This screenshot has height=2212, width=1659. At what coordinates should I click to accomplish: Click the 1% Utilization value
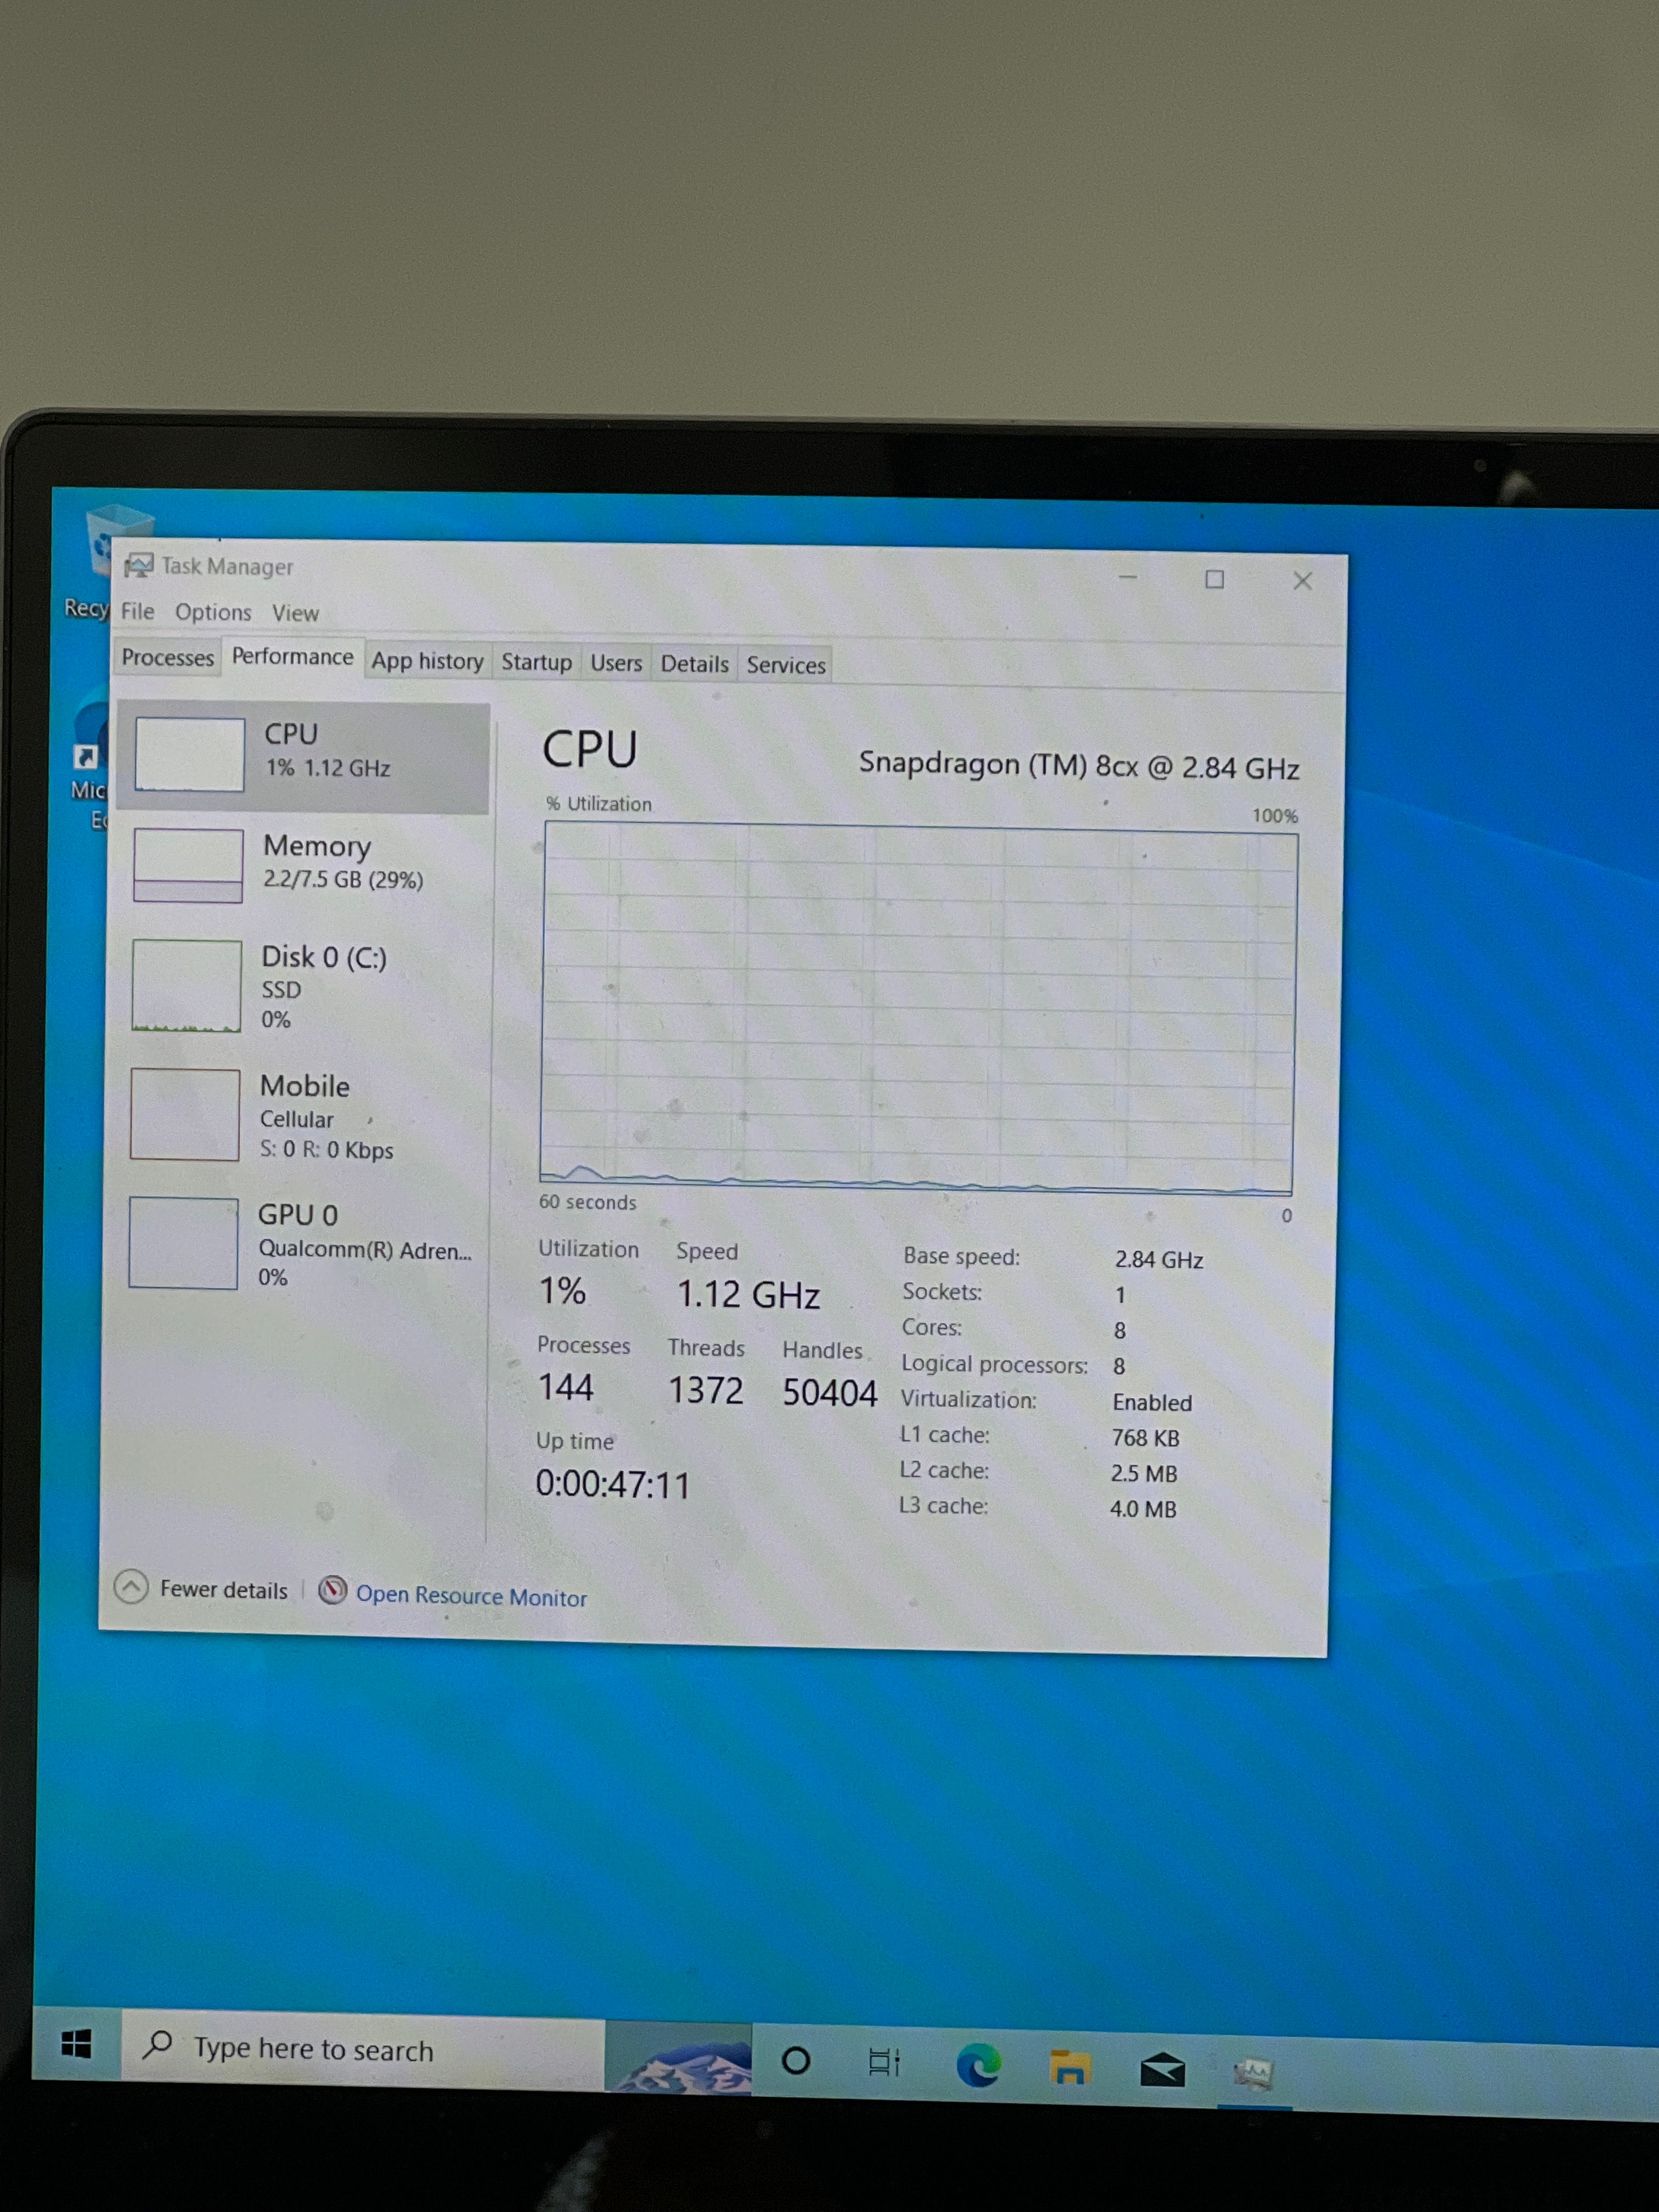562,1291
